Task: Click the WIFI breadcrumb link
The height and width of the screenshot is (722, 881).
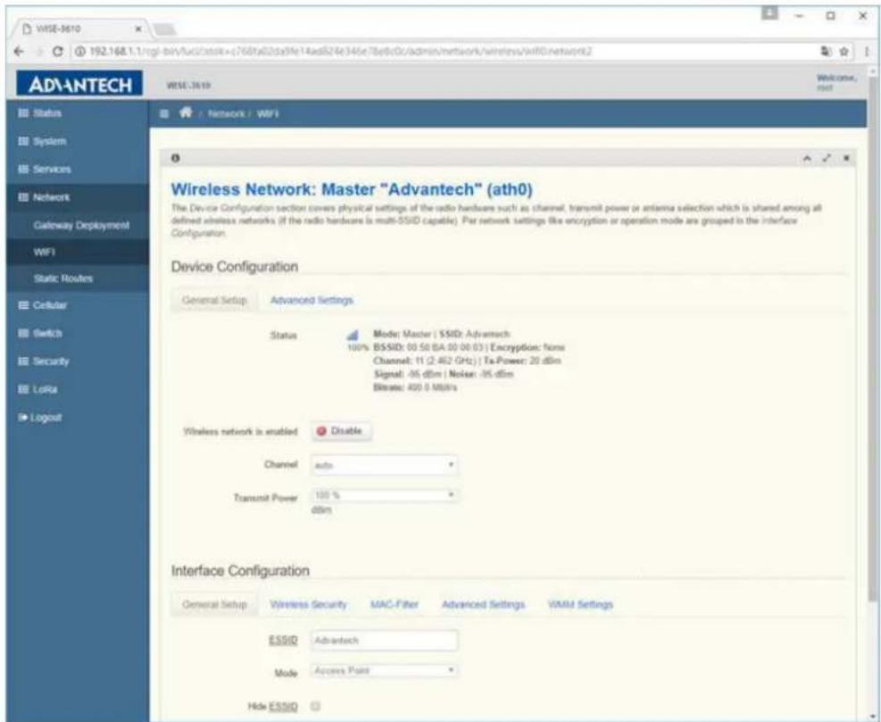Action: click(268, 113)
